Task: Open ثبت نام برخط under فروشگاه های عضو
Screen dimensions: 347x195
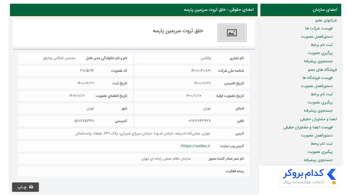Action: click(x=321, y=94)
